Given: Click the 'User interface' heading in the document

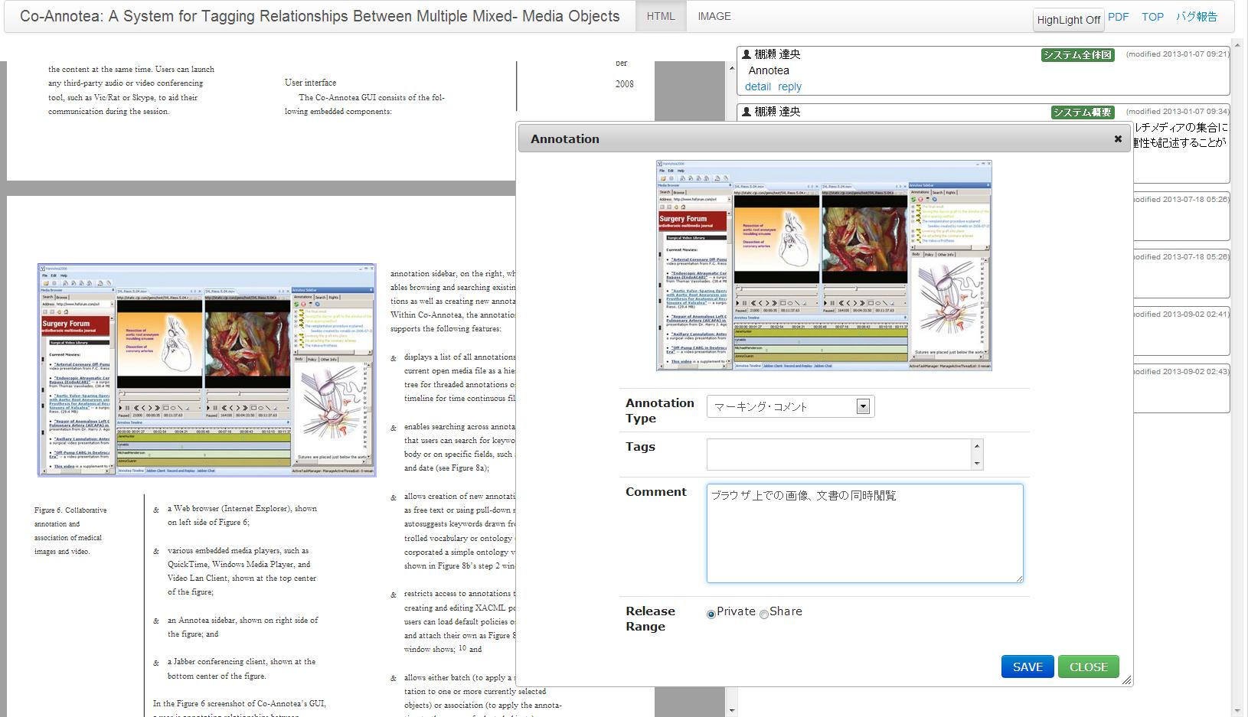Looking at the screenshot, I should tap(310, 83).
